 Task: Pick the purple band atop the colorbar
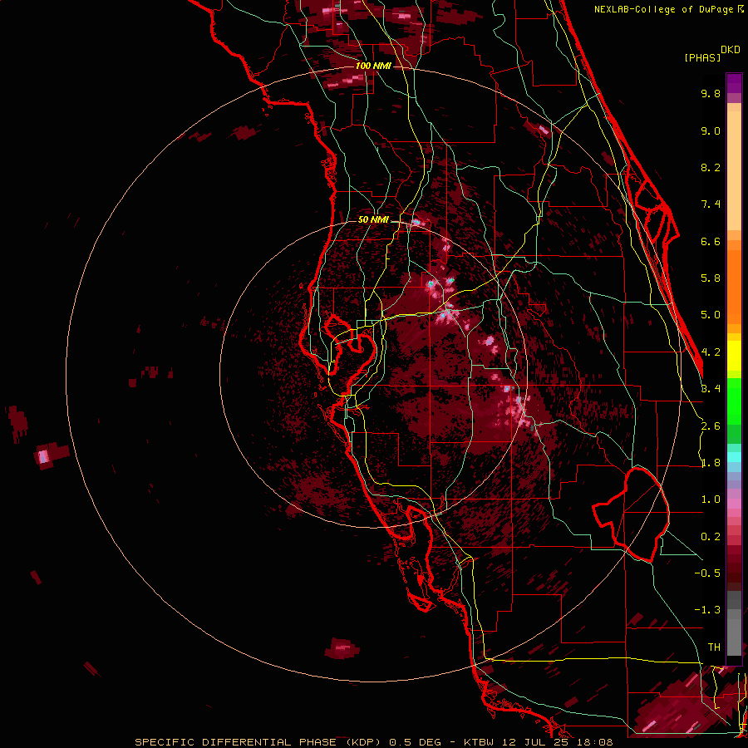pyautogui.click(x=734, y=83)
